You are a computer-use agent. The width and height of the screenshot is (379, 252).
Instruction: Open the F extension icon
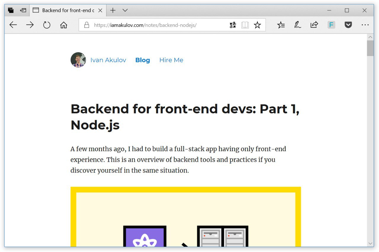click(331, 25)
